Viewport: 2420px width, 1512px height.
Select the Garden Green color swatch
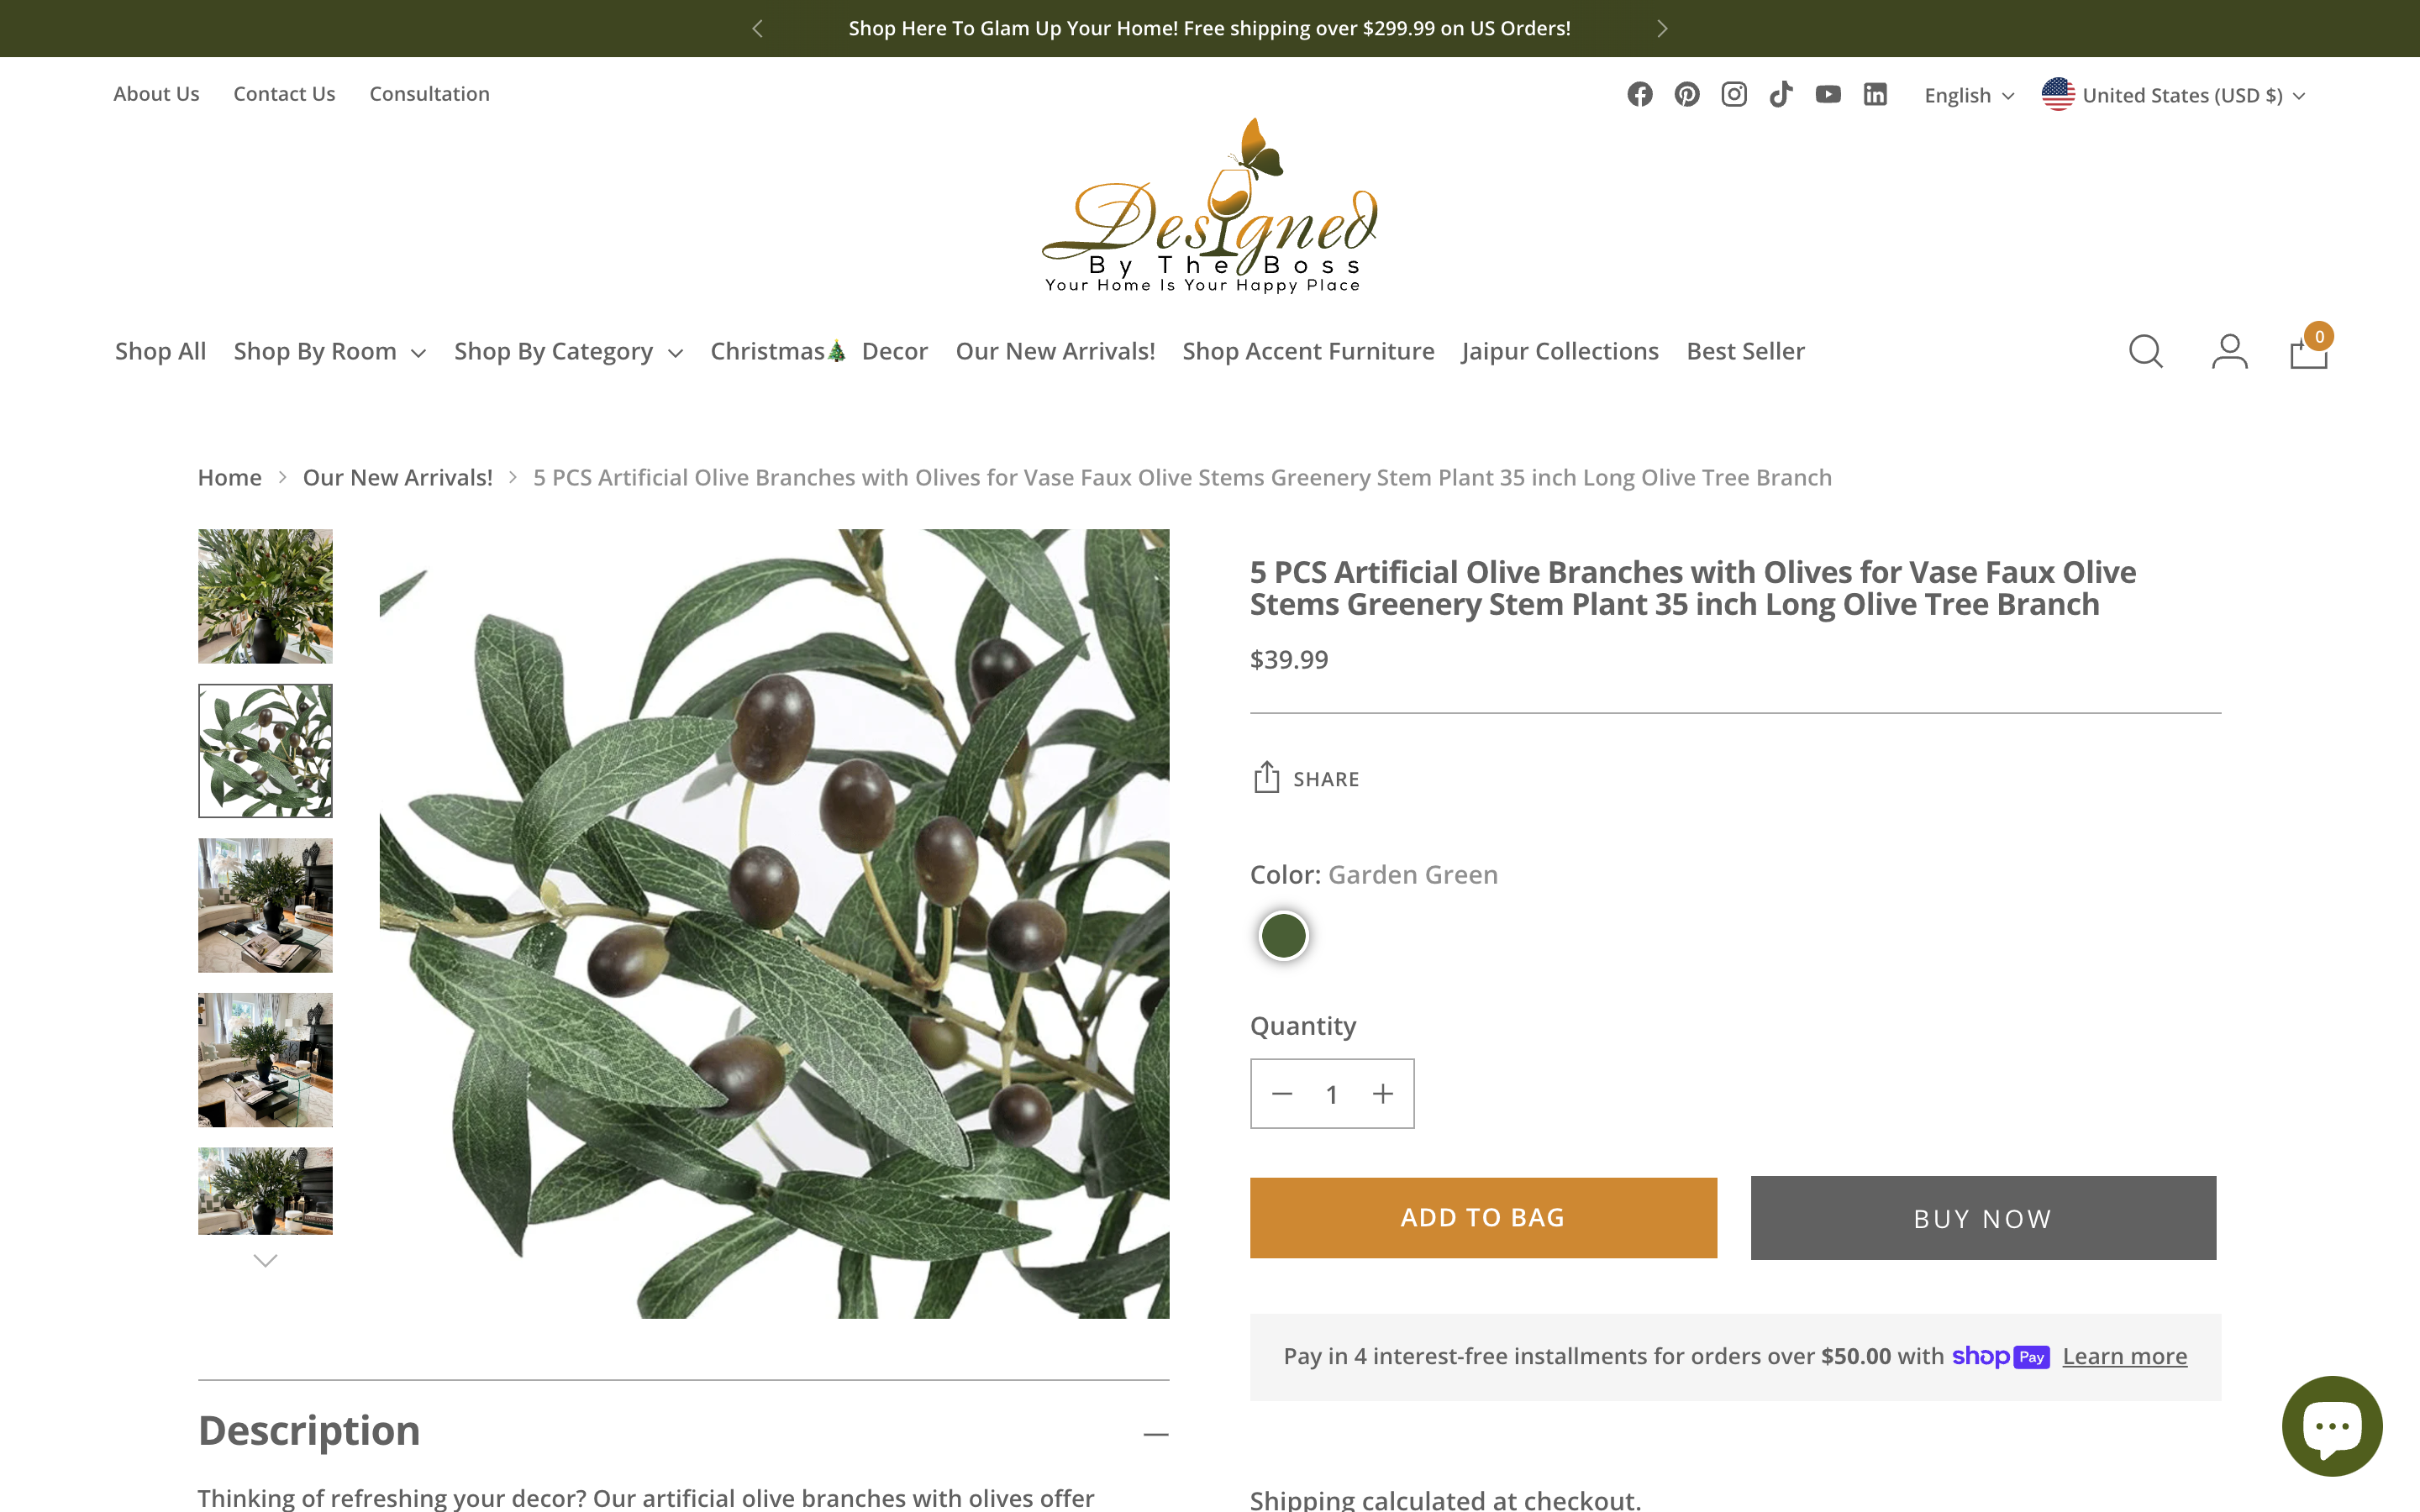point(1283,936)
